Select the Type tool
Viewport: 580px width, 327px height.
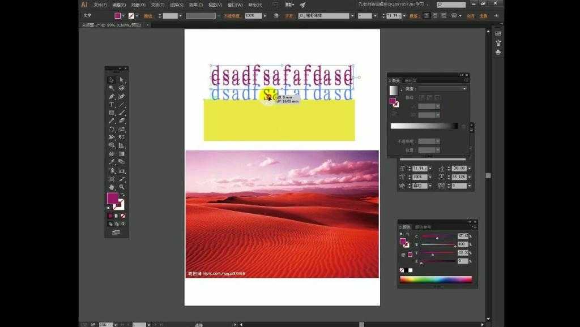pyautogui.click(x=112, y=105)
